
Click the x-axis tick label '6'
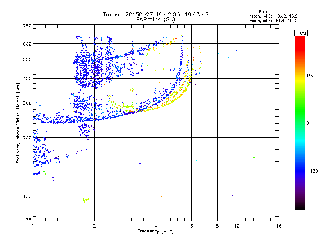pos(191,226)
